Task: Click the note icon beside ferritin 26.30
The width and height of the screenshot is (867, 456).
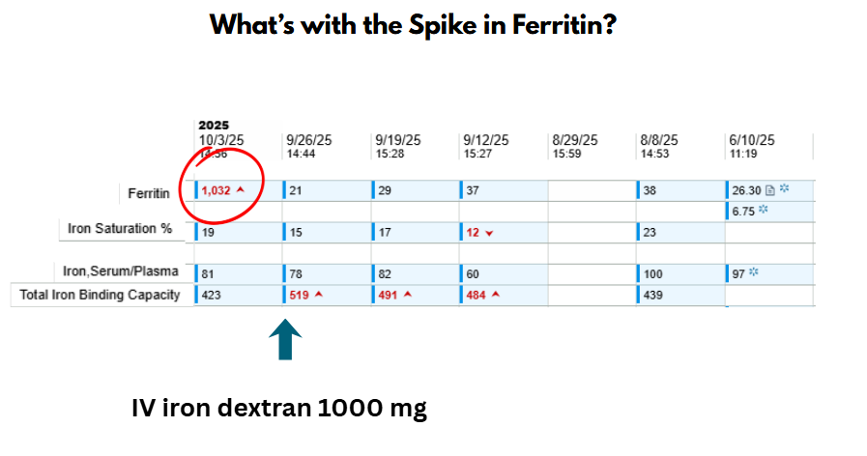Action: (x=771, y=189)
